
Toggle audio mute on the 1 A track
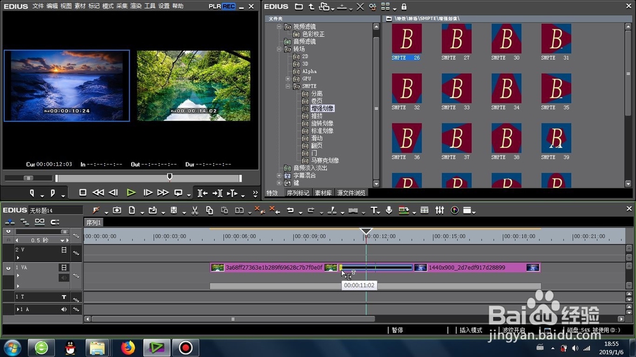[64, 309]
